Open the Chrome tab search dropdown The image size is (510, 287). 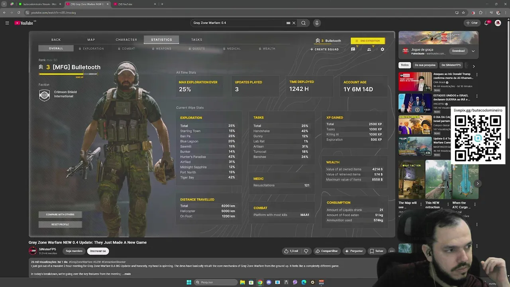pyautogui.click(x=4, y=4)
